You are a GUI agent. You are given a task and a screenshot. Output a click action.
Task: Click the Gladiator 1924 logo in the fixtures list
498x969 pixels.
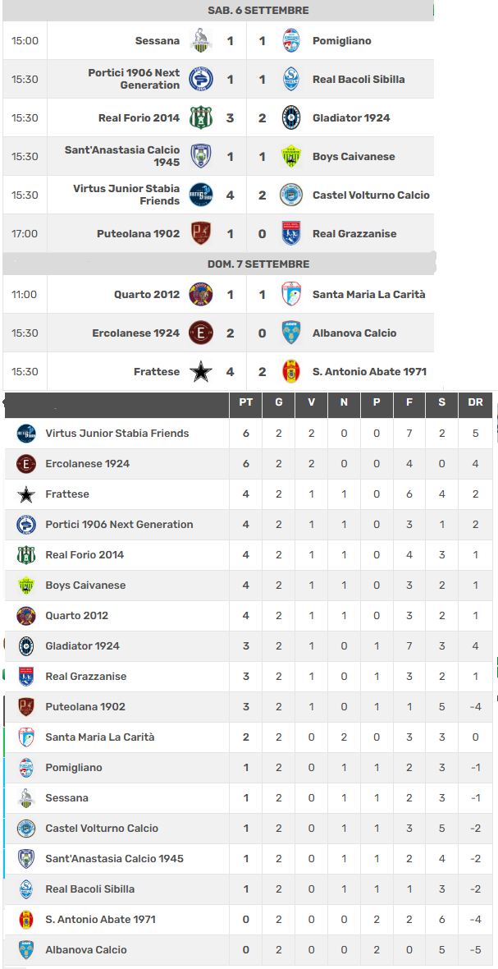[x=291, y=118]
